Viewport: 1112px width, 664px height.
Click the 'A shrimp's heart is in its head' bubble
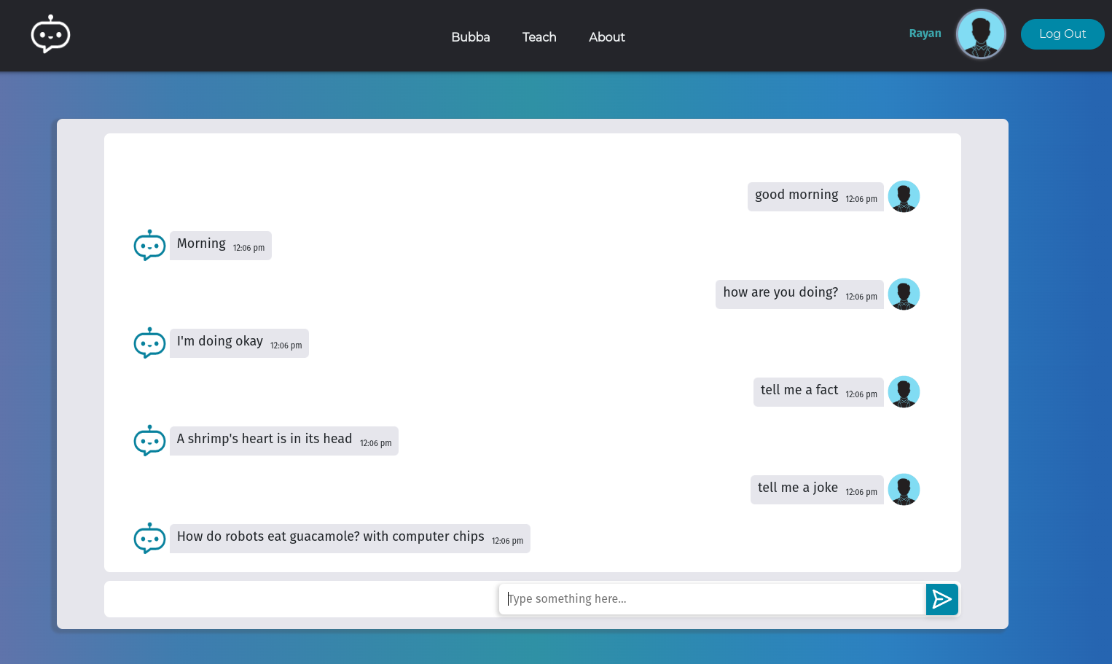[283, 440]
